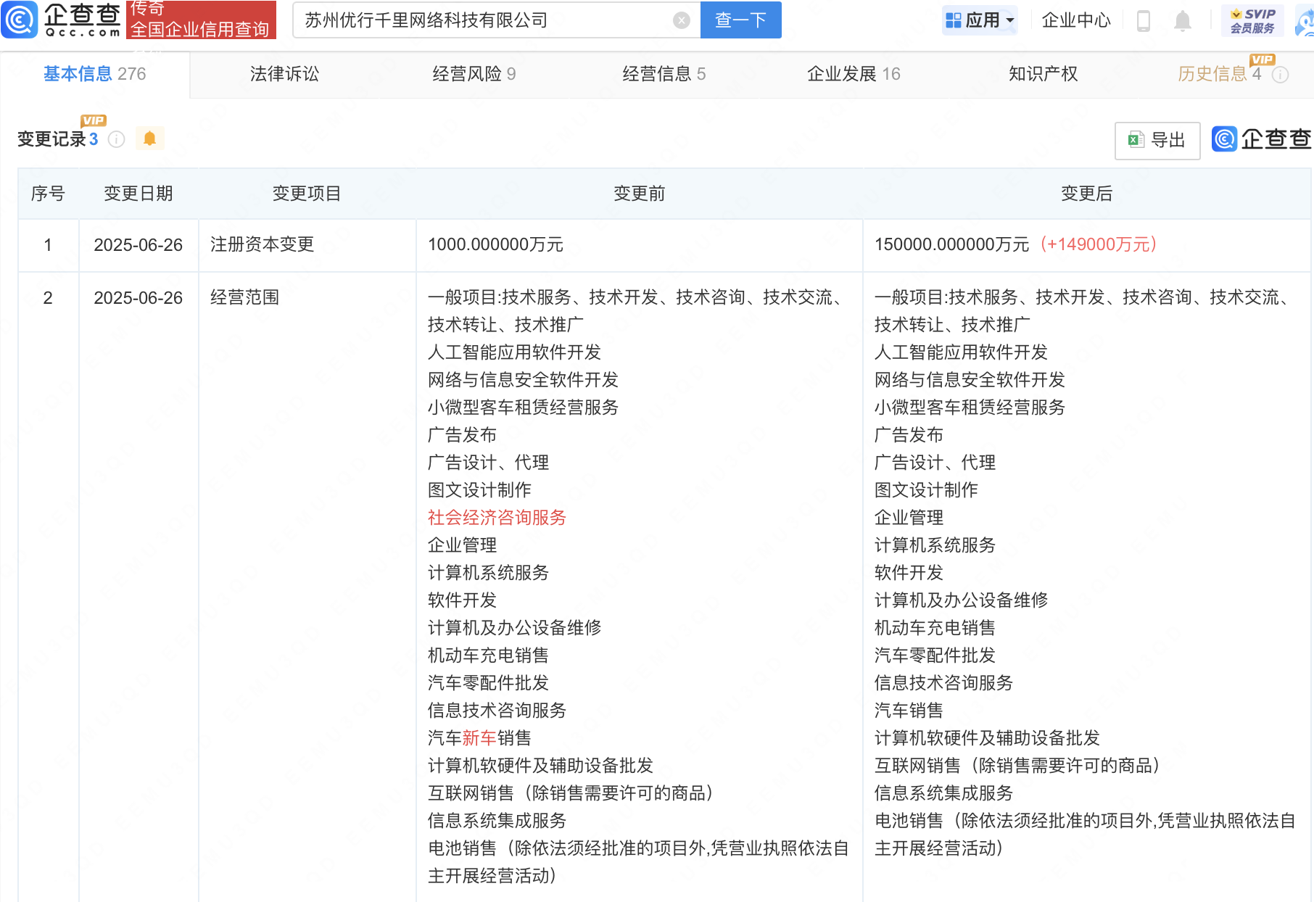Image resolution: width=1314 pixels, height=902 pixels.
Task: Click 汽车新车销售 in the 变更前 column
Action: 479,738
